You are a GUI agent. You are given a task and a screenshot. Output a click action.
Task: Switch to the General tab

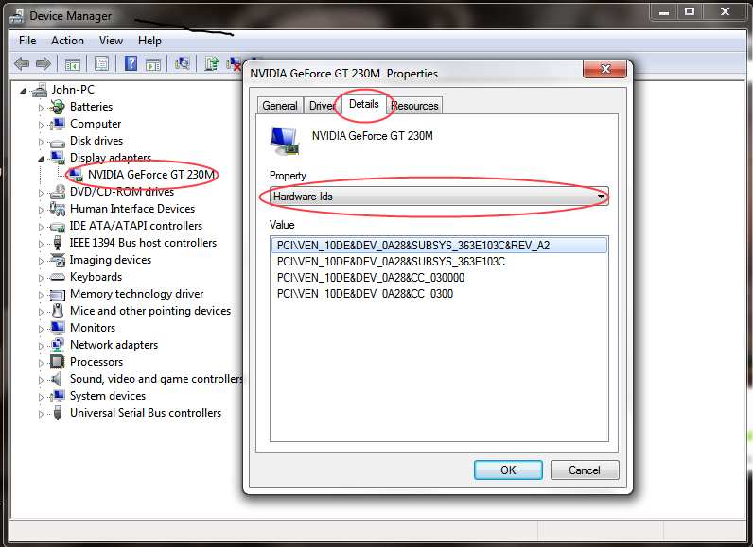tap(280, 106)
